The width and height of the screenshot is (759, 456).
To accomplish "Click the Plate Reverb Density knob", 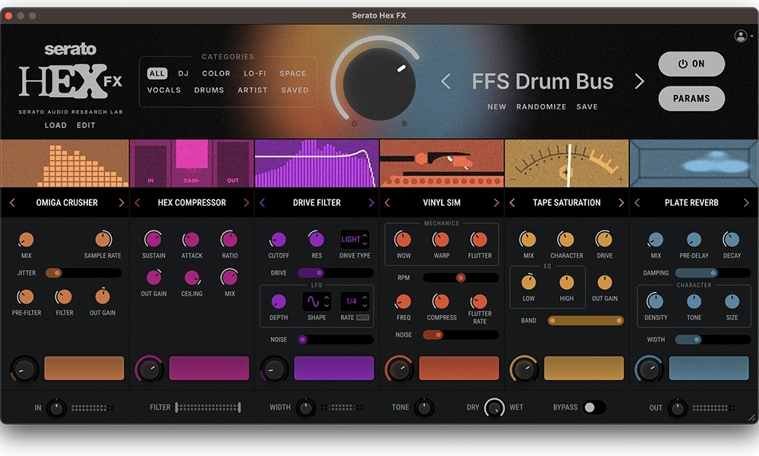I will [656, 301].
